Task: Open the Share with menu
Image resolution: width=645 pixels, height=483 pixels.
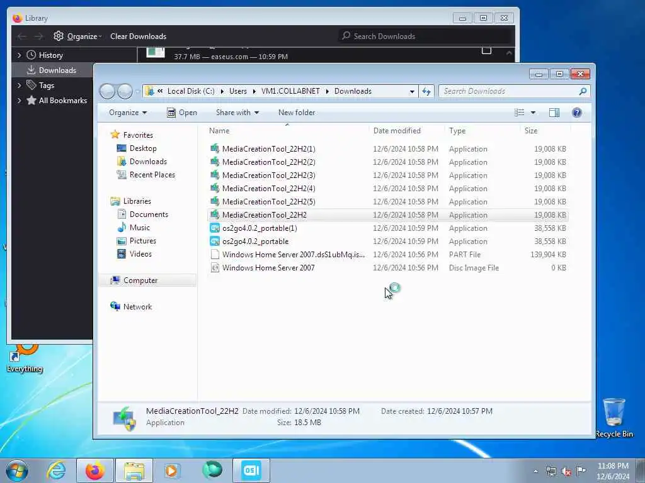Action: [237, 113]
